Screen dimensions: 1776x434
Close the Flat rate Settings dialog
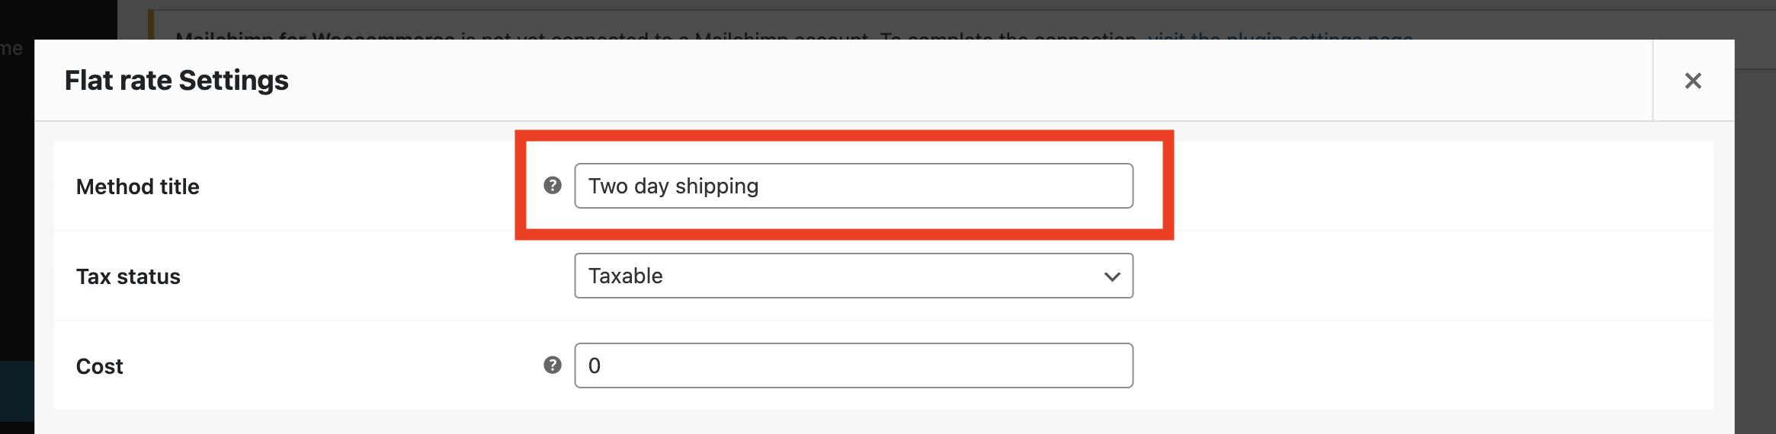(1693, 81)
